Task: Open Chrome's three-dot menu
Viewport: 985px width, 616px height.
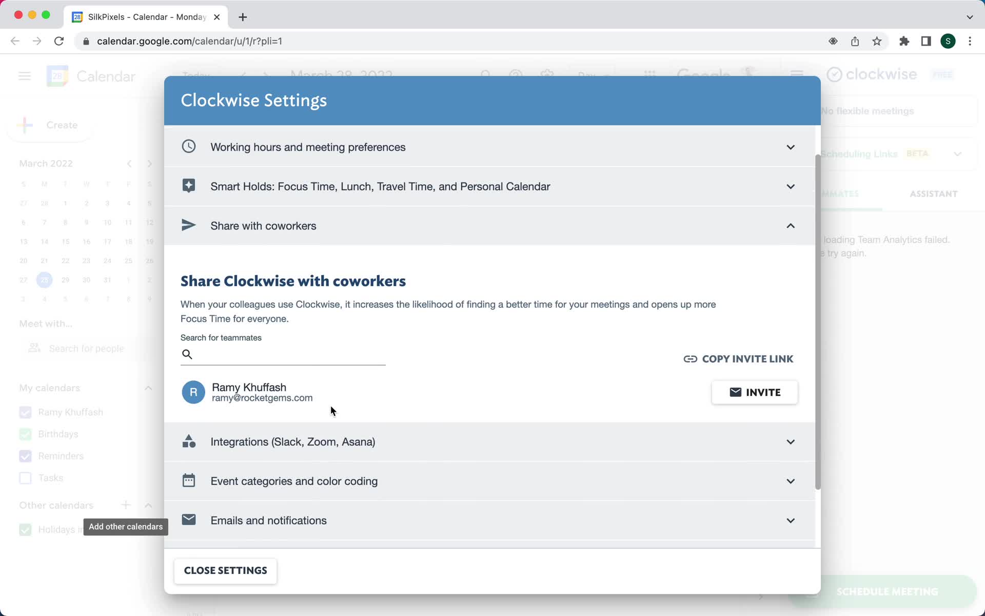Action: tap(970, 41)
